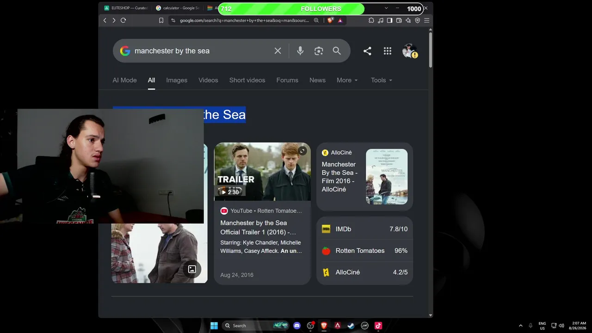
Task: Open Brave Shields lion icon
Action: [x=330, y=20]
